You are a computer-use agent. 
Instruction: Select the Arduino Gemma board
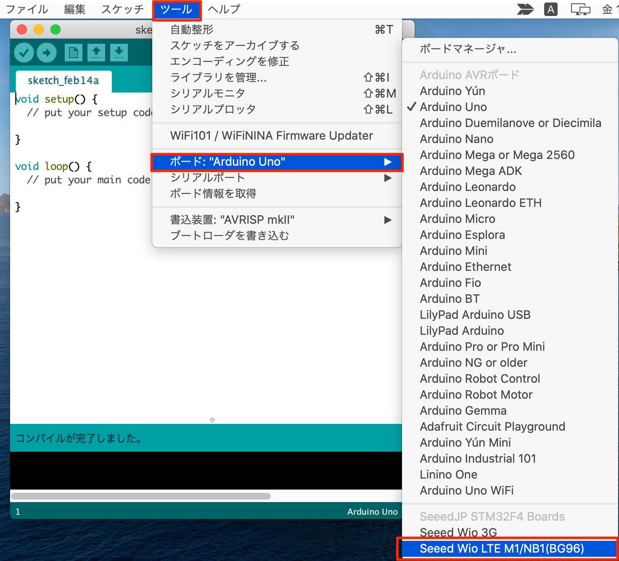(510, 410)
